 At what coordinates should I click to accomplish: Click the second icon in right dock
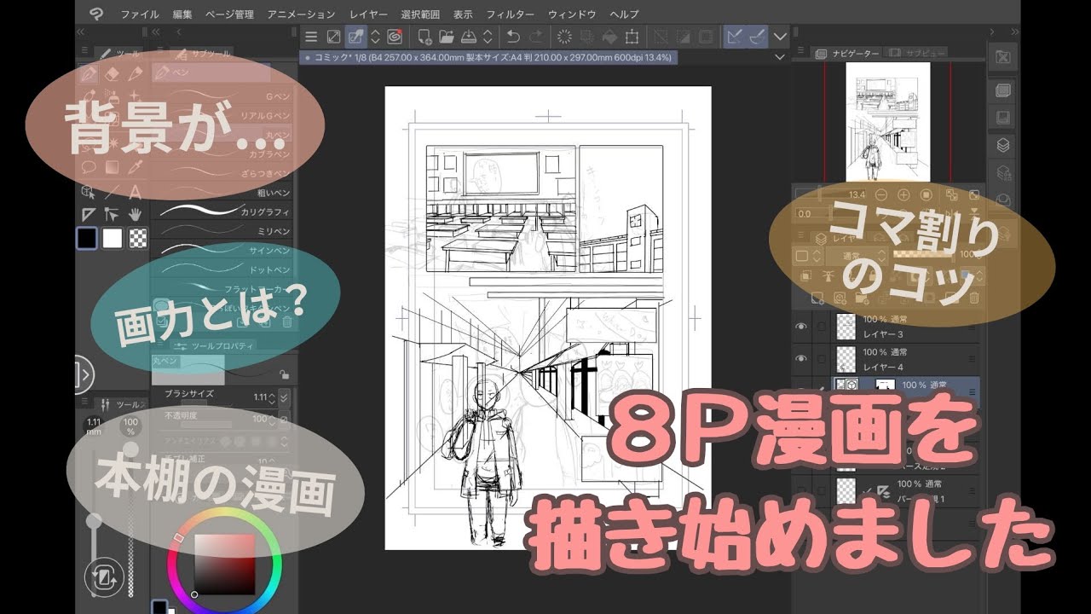1003,90
